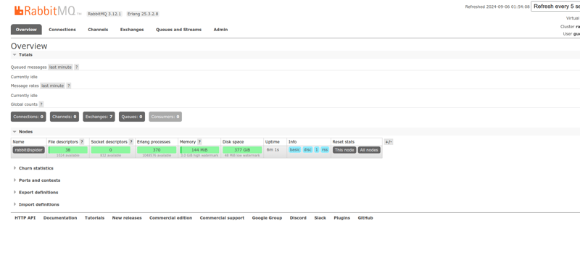Change Message rates last minute range
Viewport: 580px width, 263px height.
pos(52,85)
